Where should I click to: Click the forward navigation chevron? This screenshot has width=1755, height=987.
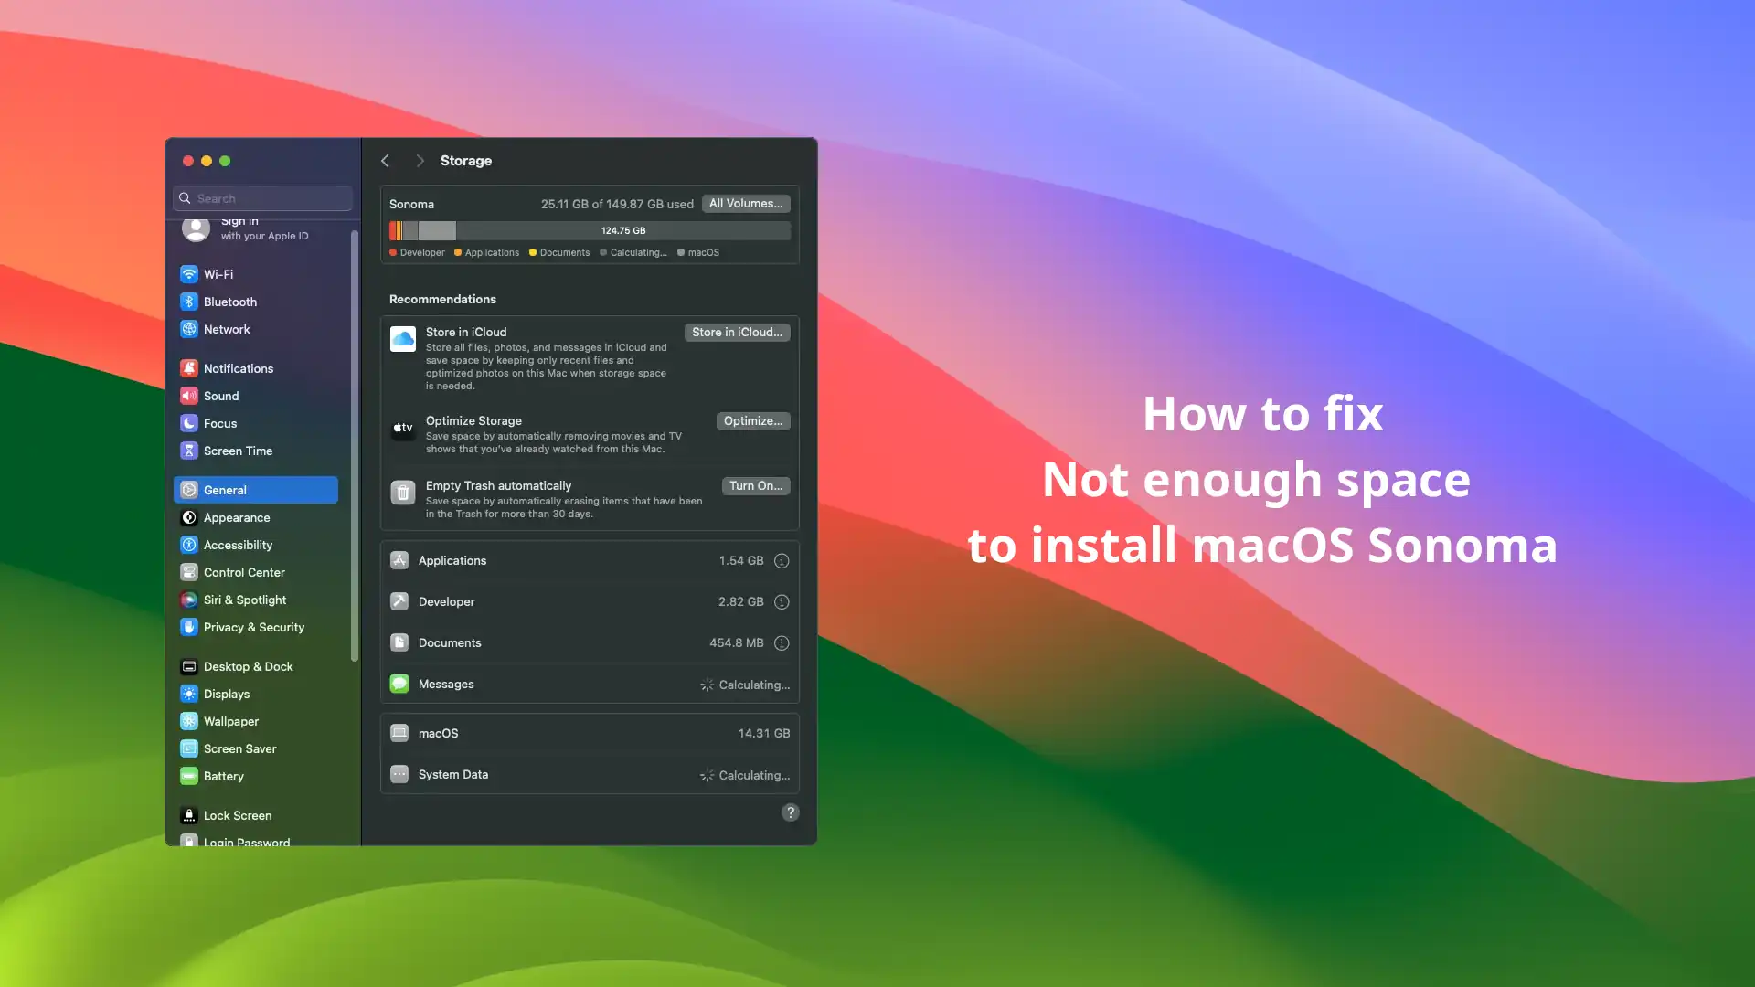pos(420,160)
